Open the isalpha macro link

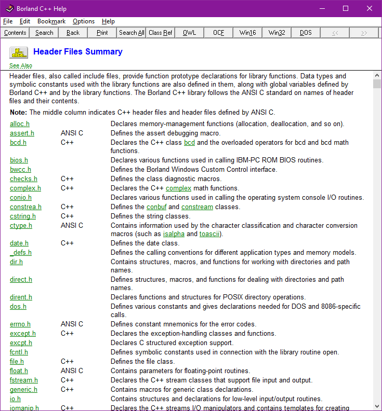coord(173,234)
